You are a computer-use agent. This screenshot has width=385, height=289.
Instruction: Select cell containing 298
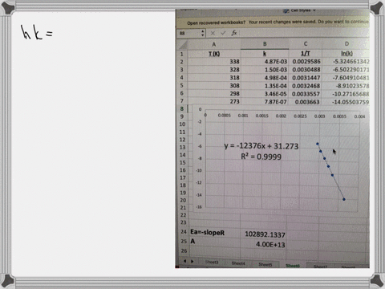(x=214, y=94)
